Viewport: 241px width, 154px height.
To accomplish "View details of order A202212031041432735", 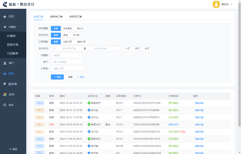I will coord(199,132).
